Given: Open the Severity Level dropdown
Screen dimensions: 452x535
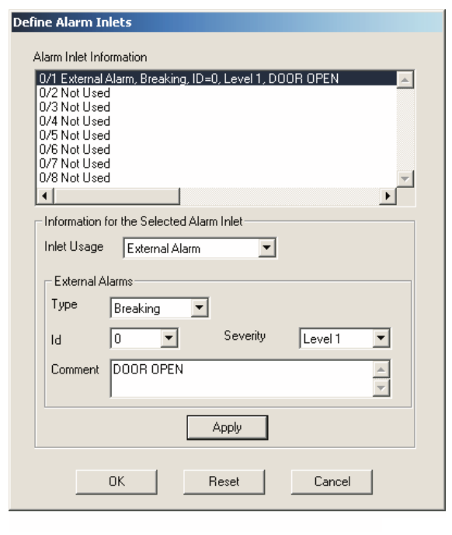Looking at the screenshot, I should [381, 338].
